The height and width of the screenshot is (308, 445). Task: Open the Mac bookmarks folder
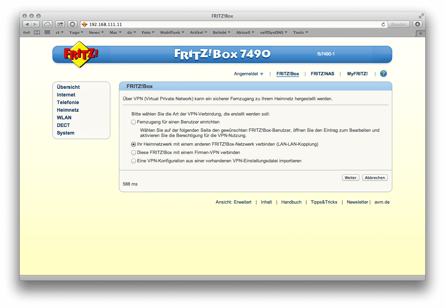point(115,33)
